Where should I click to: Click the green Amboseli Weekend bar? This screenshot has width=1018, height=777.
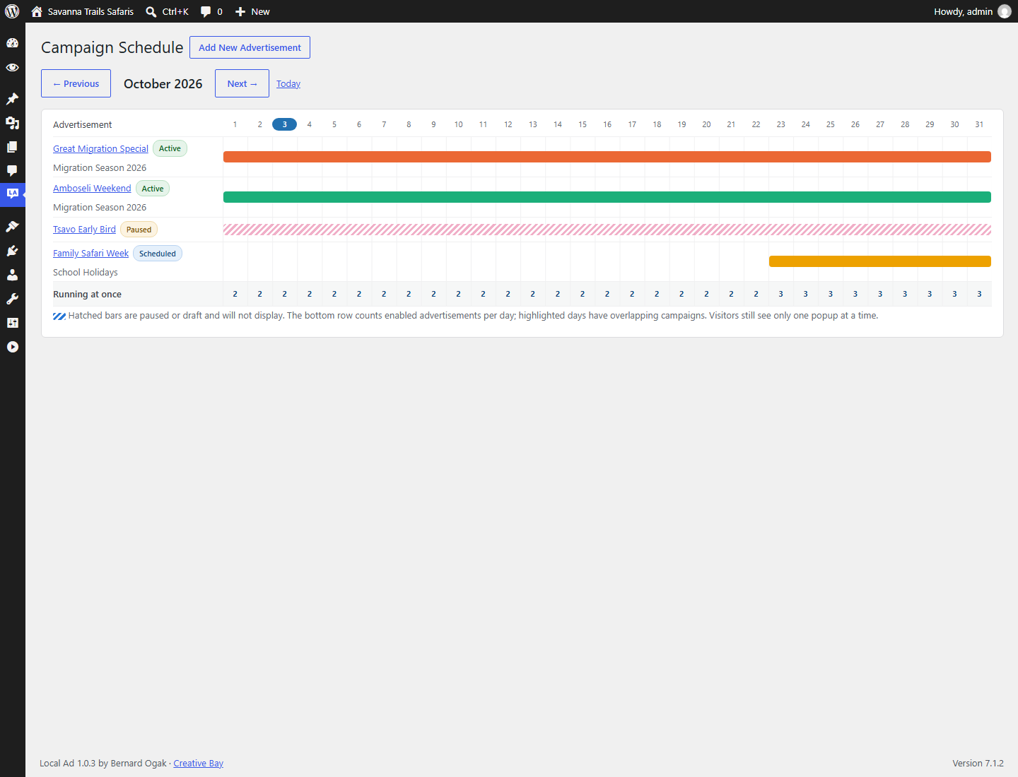coord(607,197)
